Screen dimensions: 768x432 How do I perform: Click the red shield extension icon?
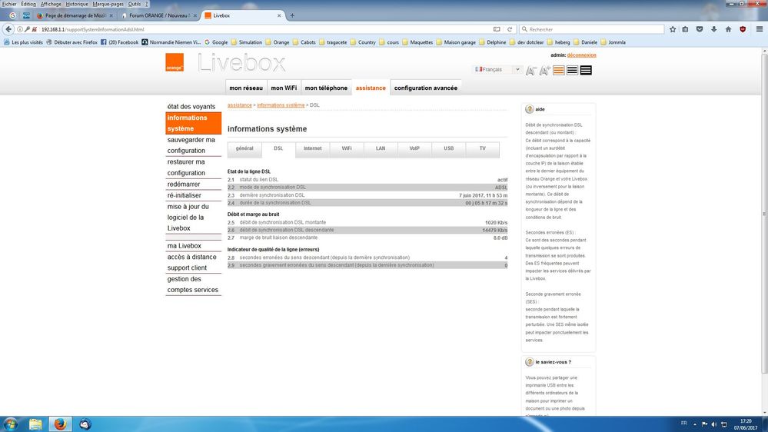point(743,29)
